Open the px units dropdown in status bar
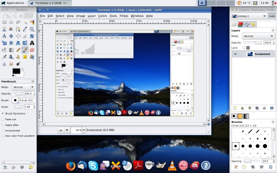 point(64,130)
